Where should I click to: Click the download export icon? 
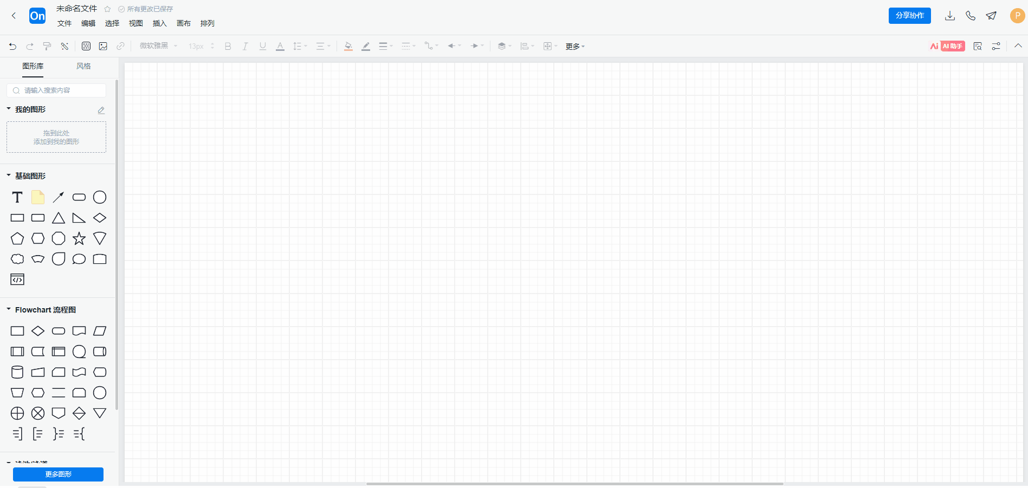(x=950, y=16)
